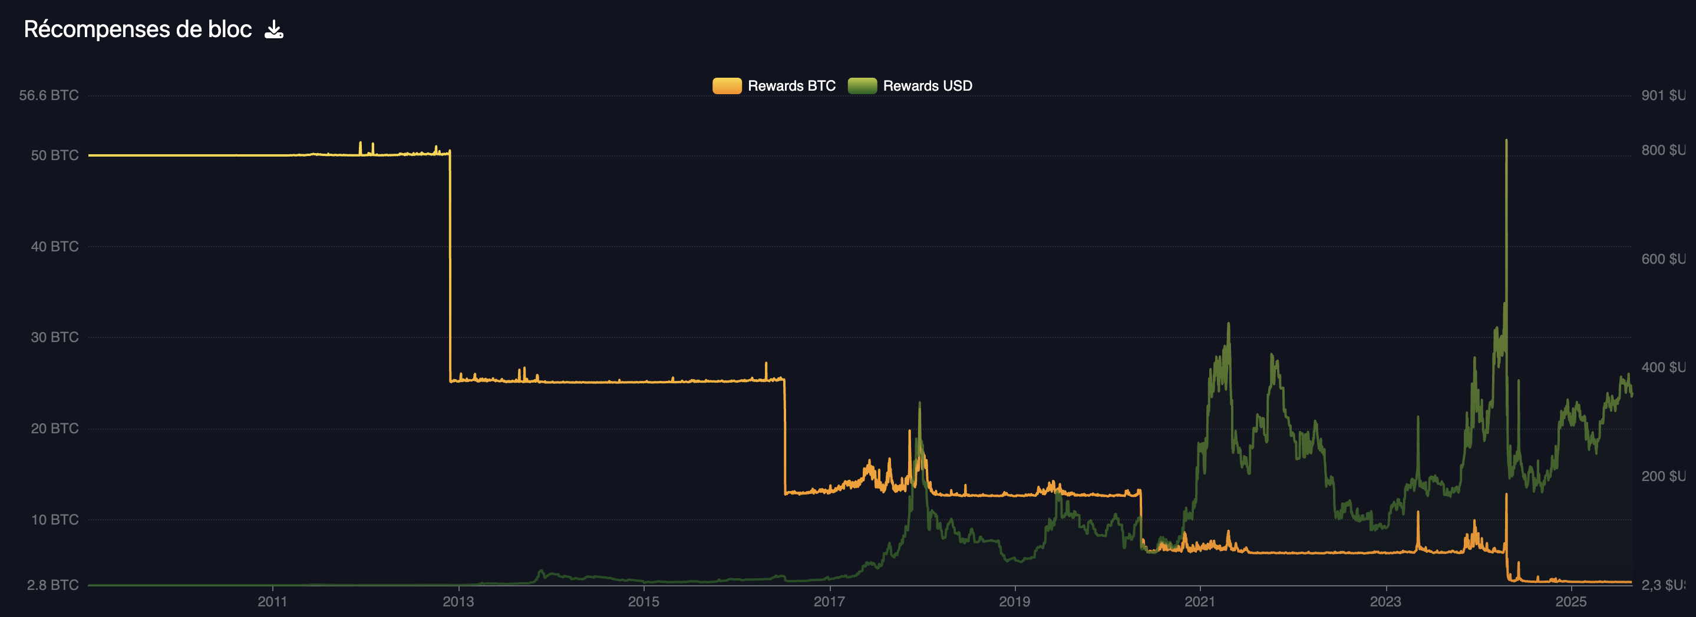Select the 2021 x-axis year label

(x=1200, y=601)
